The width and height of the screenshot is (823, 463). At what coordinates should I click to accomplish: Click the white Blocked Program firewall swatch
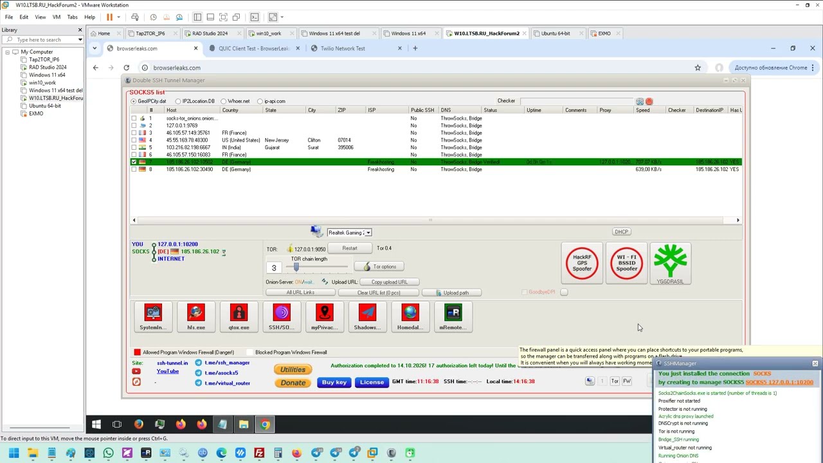tap(249, 352)
